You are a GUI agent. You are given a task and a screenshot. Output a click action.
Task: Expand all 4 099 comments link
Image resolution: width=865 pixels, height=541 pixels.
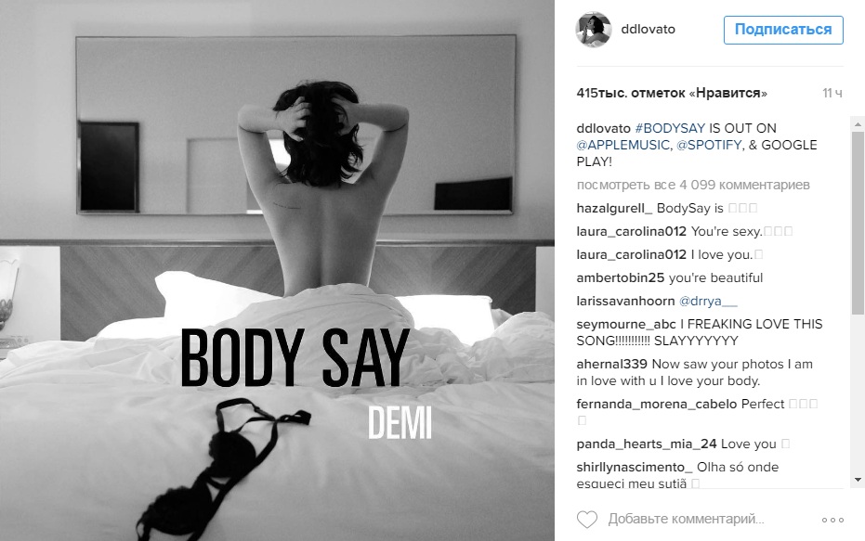(x=693, y=185)
